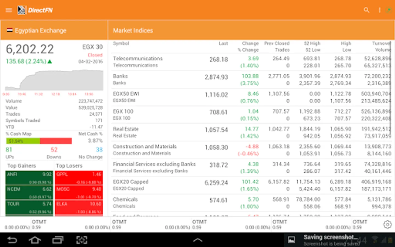This screenshot has width=395, height=247.
Task: Click the date 04-02-2016
Action: [91, 61]
